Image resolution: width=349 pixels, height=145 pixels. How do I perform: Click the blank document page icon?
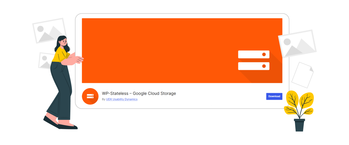click(x=302, y=75)
